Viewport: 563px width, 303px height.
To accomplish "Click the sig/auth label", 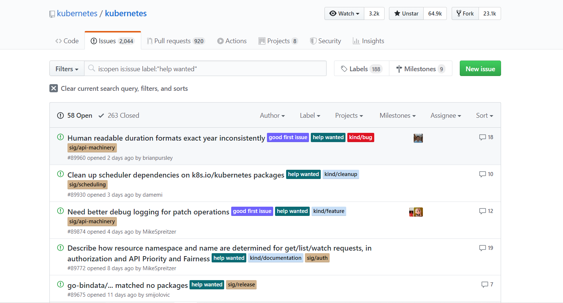I will [317, 258].
